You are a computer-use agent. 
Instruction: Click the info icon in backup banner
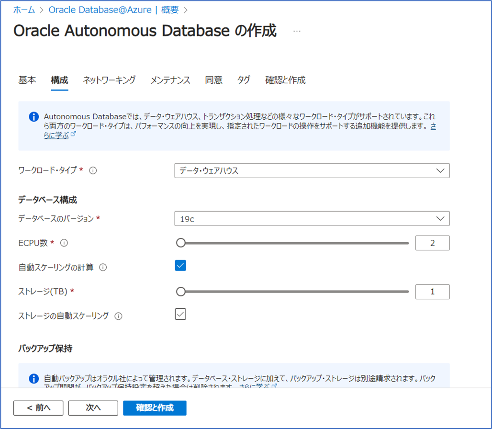34,378
